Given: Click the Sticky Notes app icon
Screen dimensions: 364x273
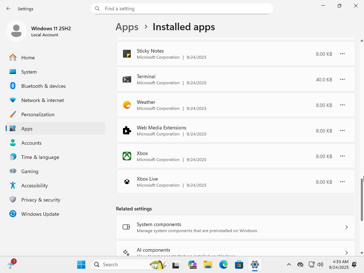Looking at the screenshot, I should click(x=127, y=54).
